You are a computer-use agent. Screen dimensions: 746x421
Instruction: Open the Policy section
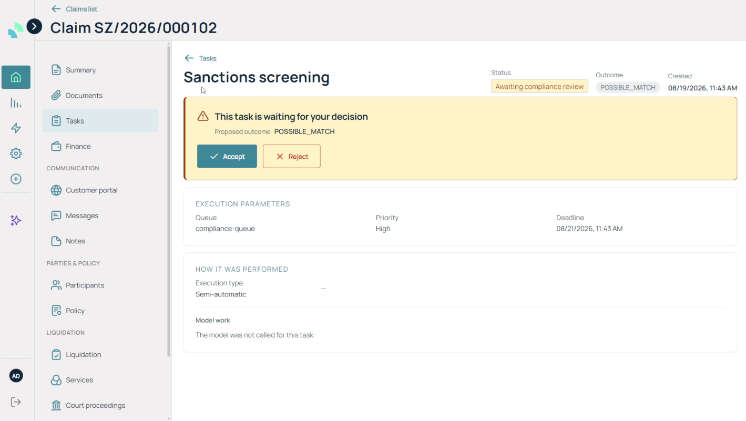pyautogui.click(x=100, y=311)
